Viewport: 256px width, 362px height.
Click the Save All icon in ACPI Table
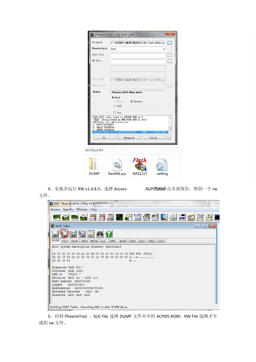click(64, 234)
